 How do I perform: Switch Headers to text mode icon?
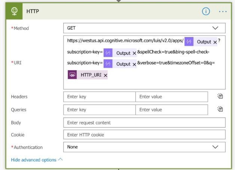(x=220, y=96)
